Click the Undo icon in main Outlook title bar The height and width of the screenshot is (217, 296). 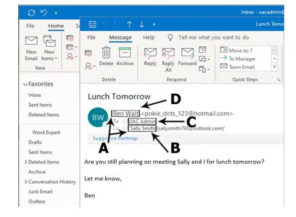44,13
